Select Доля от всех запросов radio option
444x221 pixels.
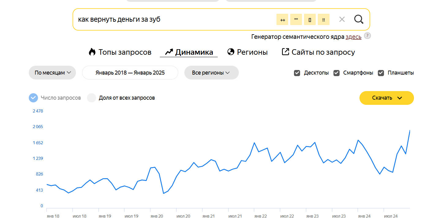pos(92,98)
